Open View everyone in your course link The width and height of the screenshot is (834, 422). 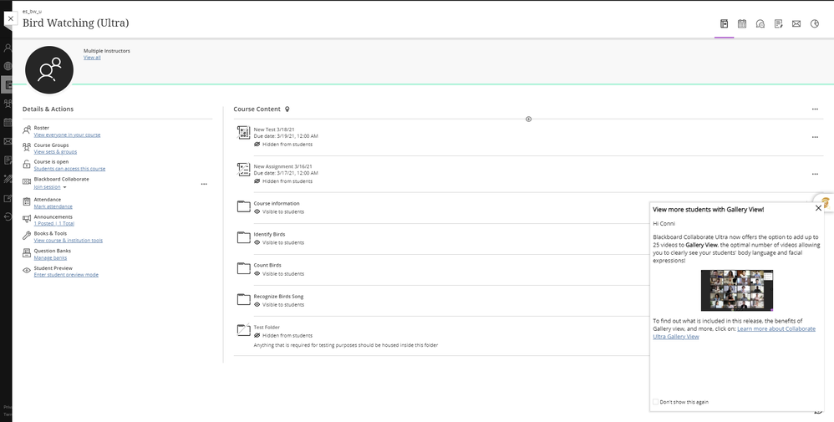[67, 135]
